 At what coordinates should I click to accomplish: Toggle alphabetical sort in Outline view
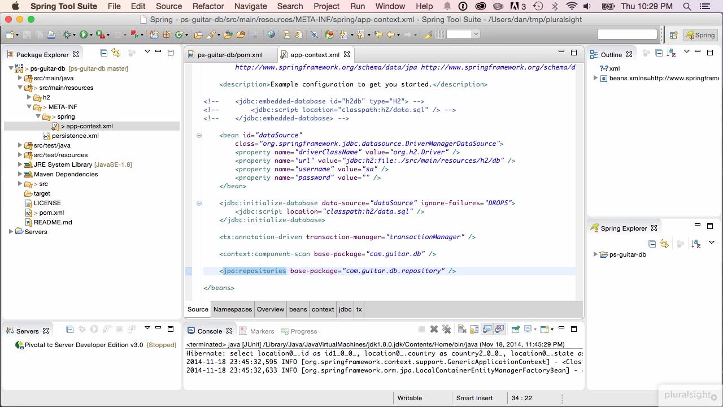672,53
